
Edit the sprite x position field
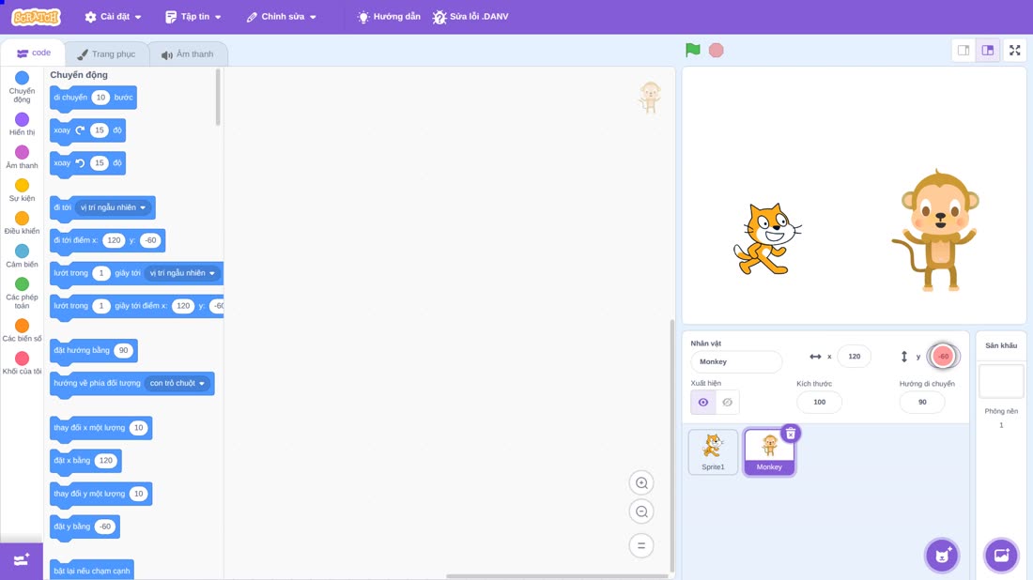coord(854,356)
